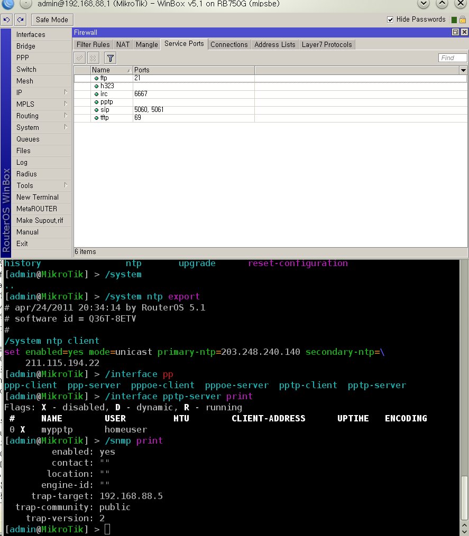Image resolution: width=469 pixels, height=536 pixels.
Task: Open Interfaces from sidebar menu
Action: (41, 34)
